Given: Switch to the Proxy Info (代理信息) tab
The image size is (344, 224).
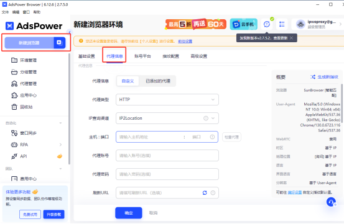Looking at the screenshot, I should coord(114,56).
